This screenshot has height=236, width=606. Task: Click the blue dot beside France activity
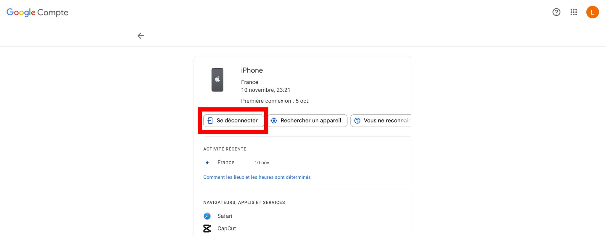(x=207, y=163)
